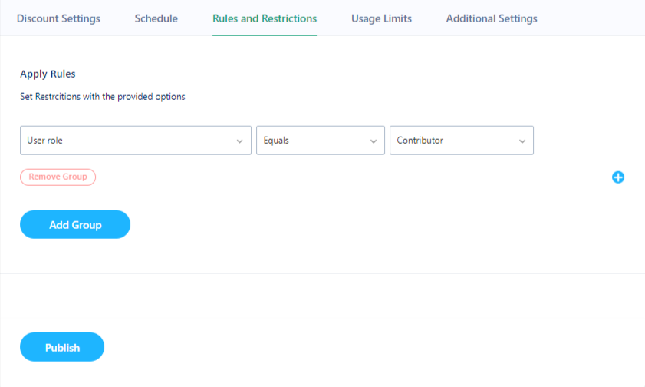Click the chevron arrow in User role dropdown
Screen dimensions: 645x387
click(239, 141)
